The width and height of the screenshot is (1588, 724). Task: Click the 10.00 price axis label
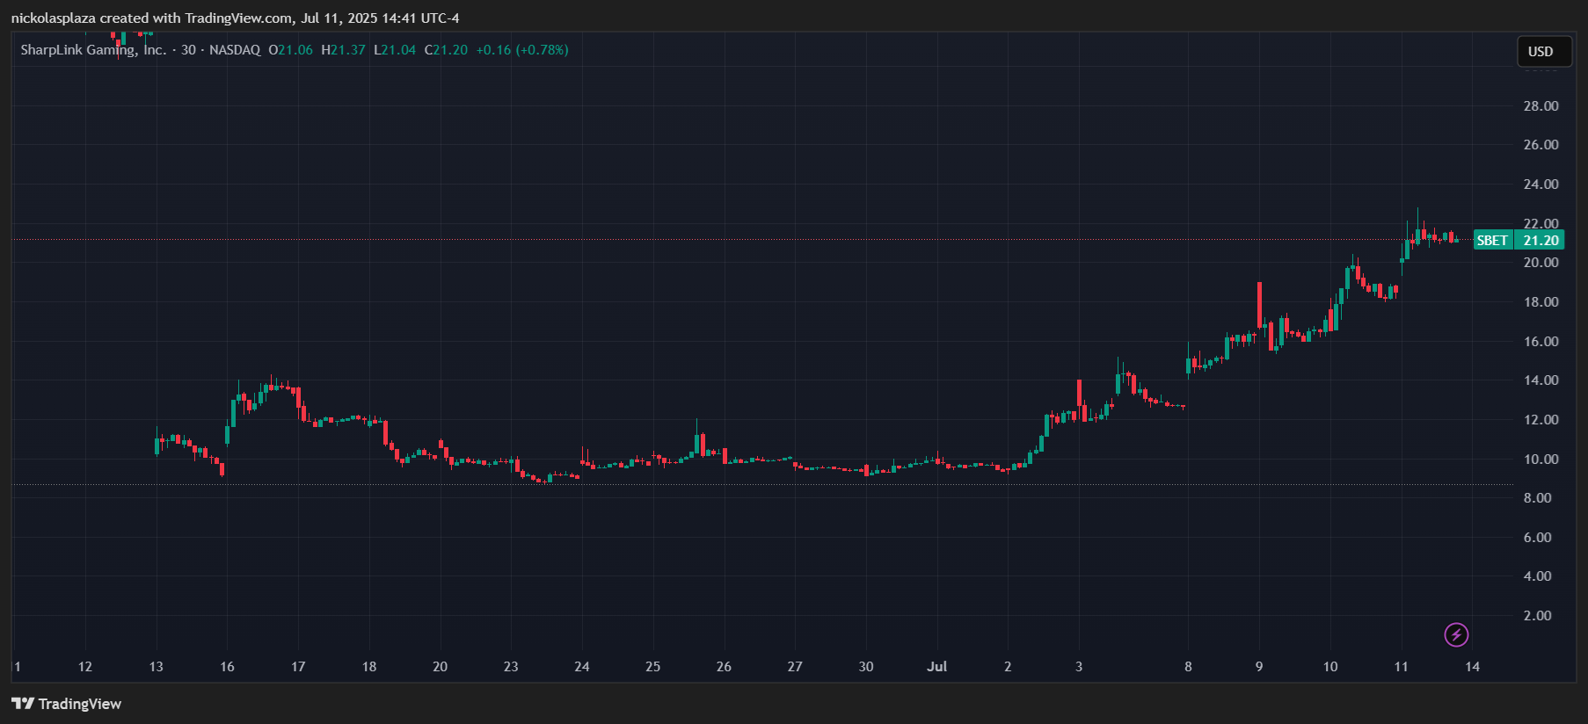coord(1541,459)
